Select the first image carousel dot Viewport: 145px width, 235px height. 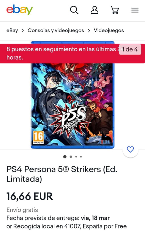65,157
